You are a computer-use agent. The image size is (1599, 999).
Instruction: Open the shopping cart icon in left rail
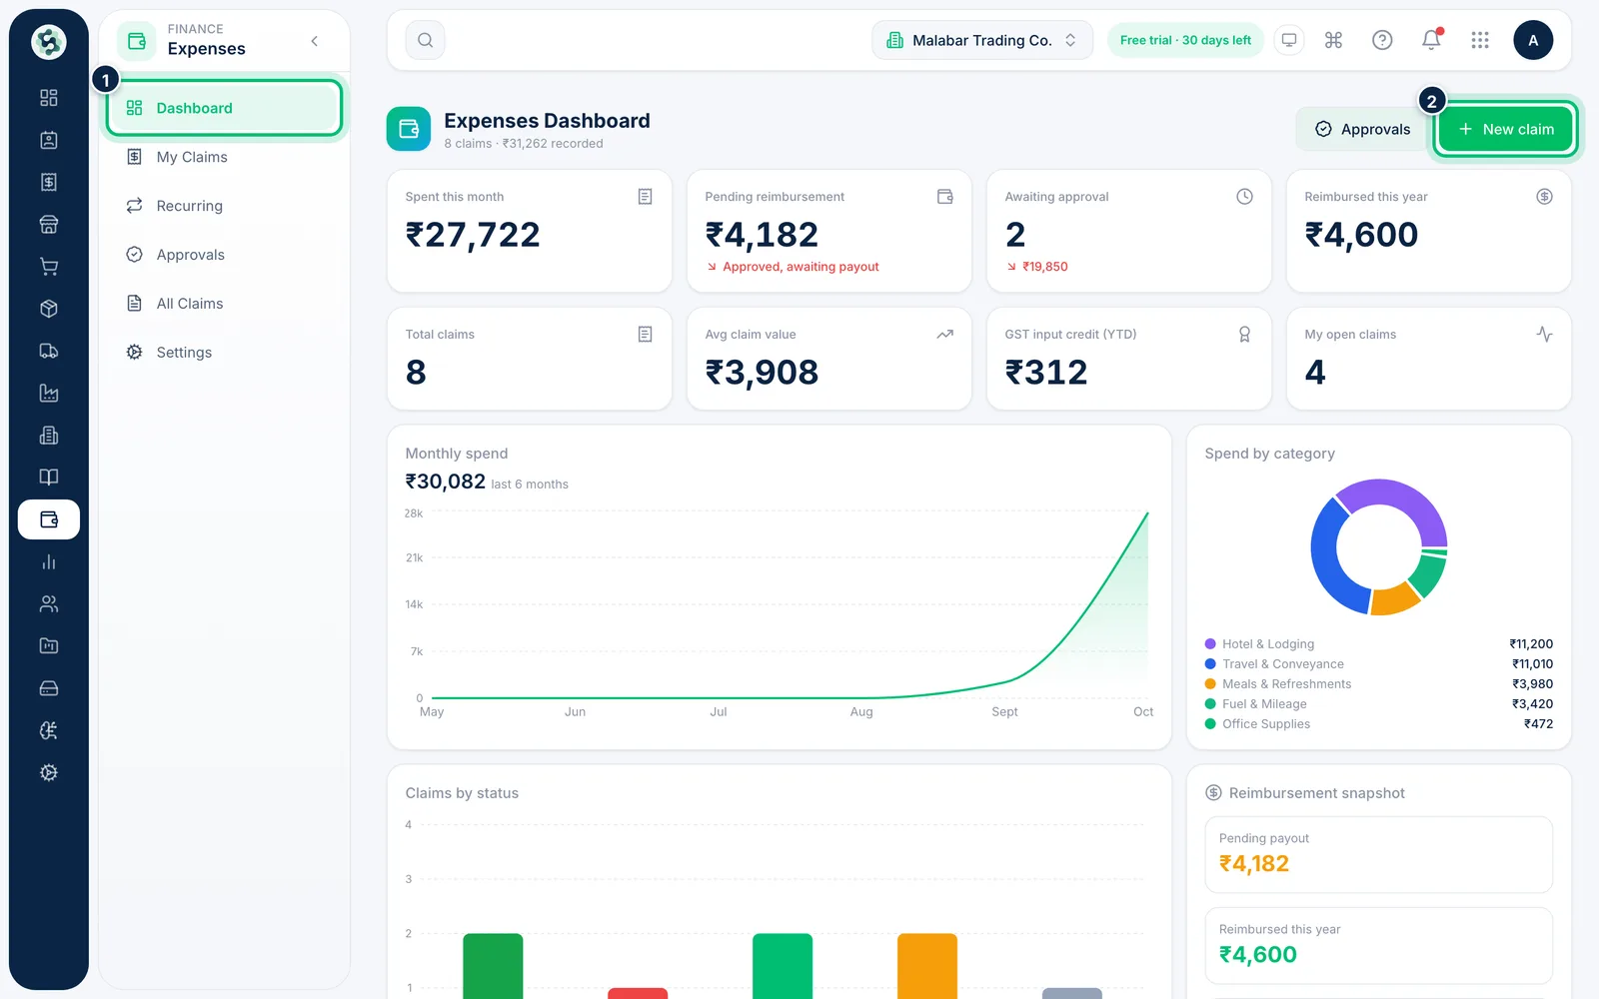click(x=48, y=267)
